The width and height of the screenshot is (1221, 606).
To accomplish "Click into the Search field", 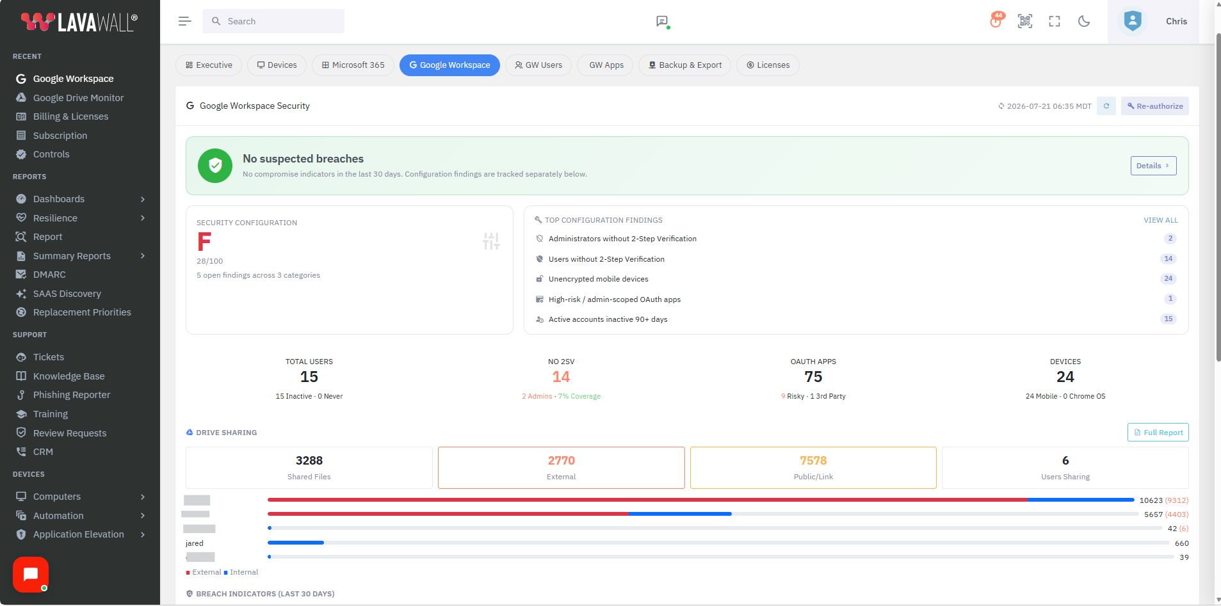I will pyautogui.click(x=273, y=21).
